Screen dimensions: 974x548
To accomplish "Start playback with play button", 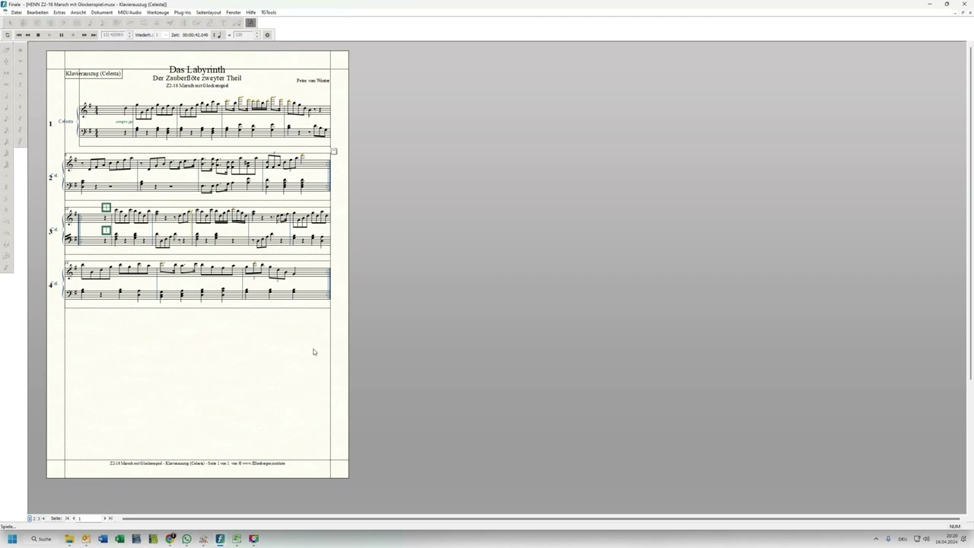I will point(49,34).
